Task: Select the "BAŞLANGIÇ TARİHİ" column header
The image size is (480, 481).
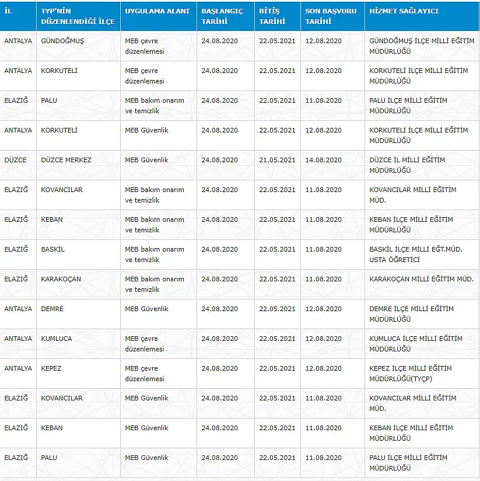Action: 226,16
